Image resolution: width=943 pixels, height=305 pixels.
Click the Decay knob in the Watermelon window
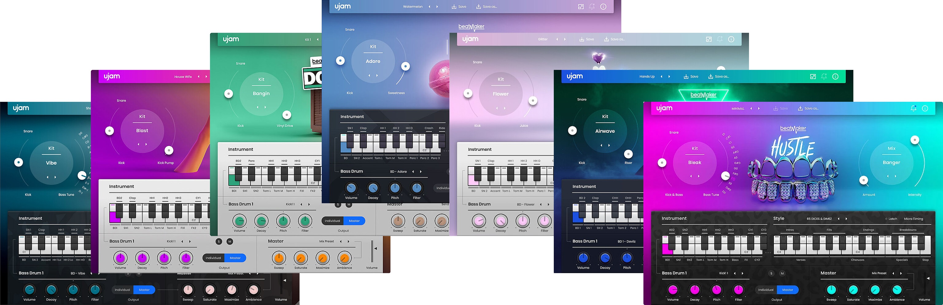pyautogui.click(x=373, y=188)
